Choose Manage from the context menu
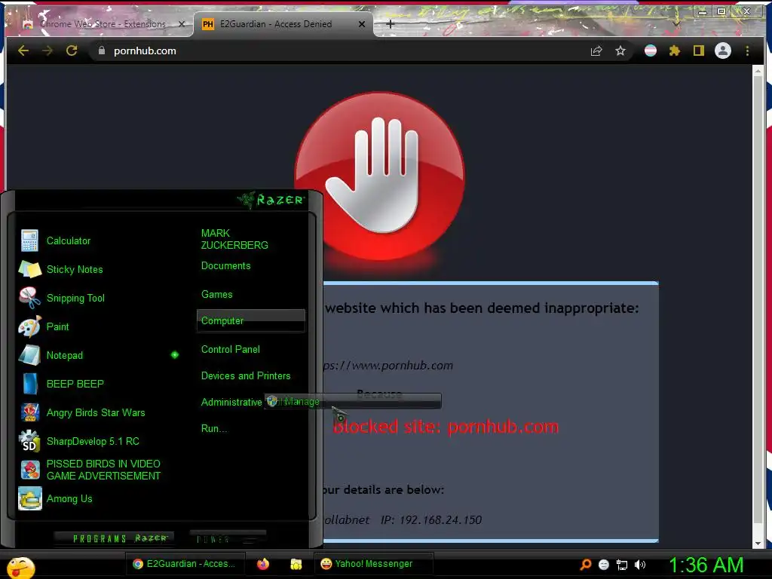Viewport: 772px width, 579px height. click(353, 401)
